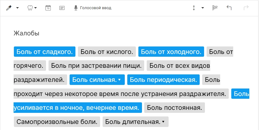The image size is (259, 130).
Task: Select the "Самопроизвольные боли." tag
Action: coord(57,122)
